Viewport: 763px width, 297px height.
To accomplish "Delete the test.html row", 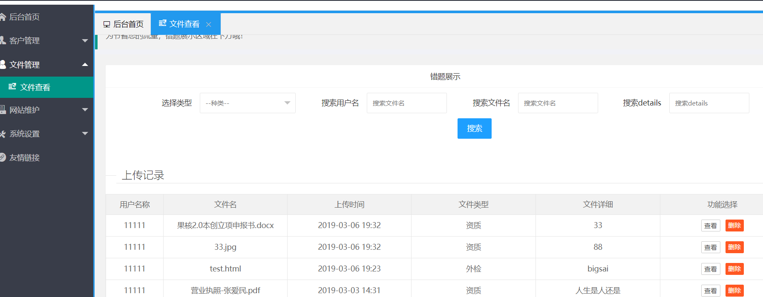I will [734, 269].
